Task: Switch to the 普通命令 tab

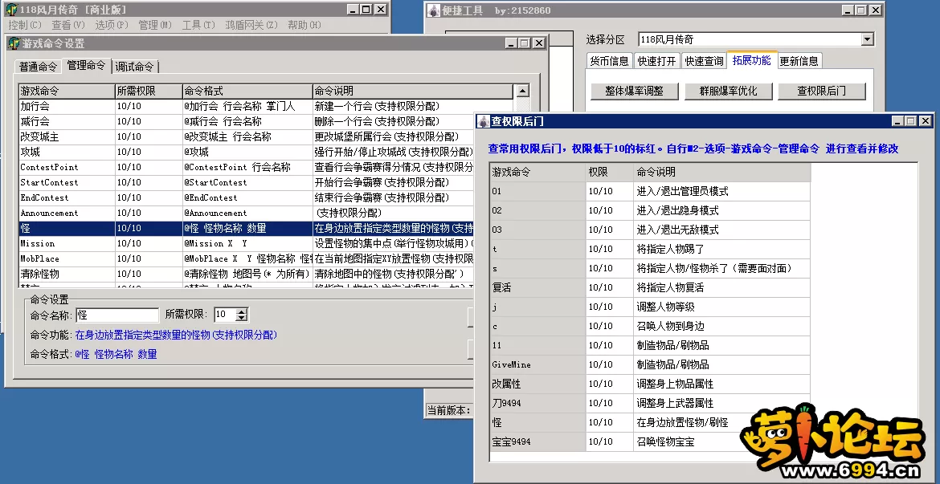Action: (x=38, y=67)
